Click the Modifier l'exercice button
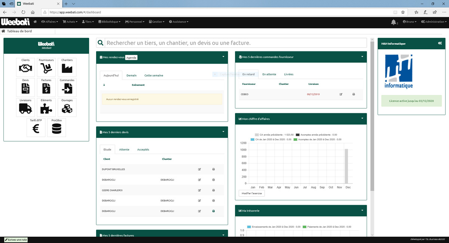Viewport: 449px width, 243px height. point(252,193)
